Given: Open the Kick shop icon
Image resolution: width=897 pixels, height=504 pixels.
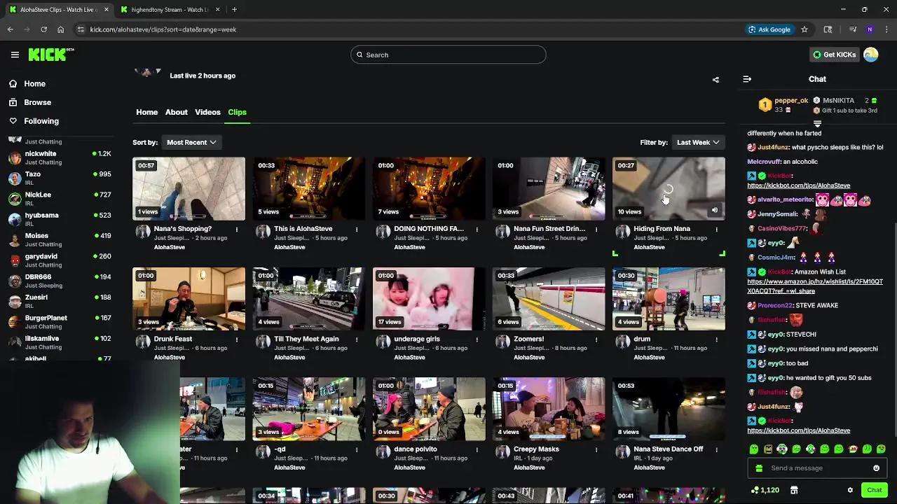Looking at the screenshot, I should [794, 490].
